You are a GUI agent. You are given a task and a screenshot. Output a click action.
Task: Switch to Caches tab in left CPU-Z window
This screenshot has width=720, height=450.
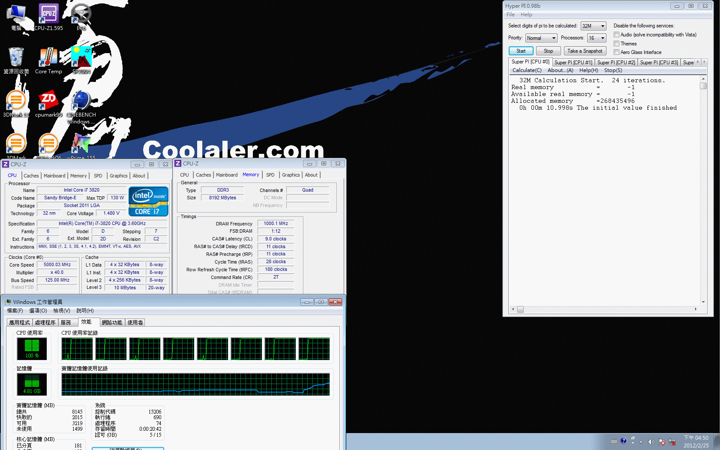[31, 176]
